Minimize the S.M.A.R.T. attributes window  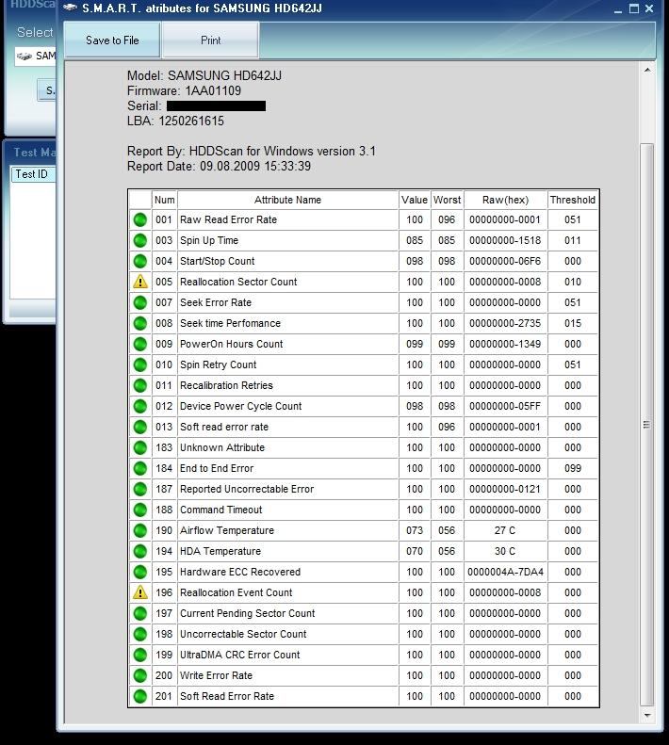coord(618,9)
